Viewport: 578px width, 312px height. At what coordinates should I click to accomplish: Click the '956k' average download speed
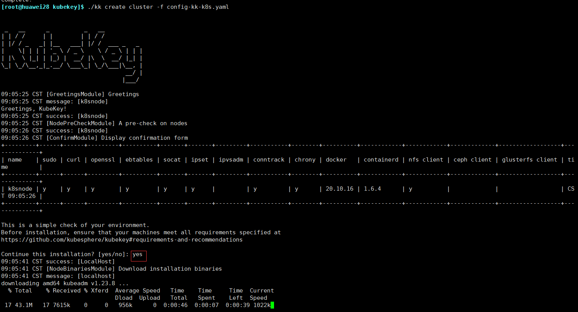click(126, 305)
